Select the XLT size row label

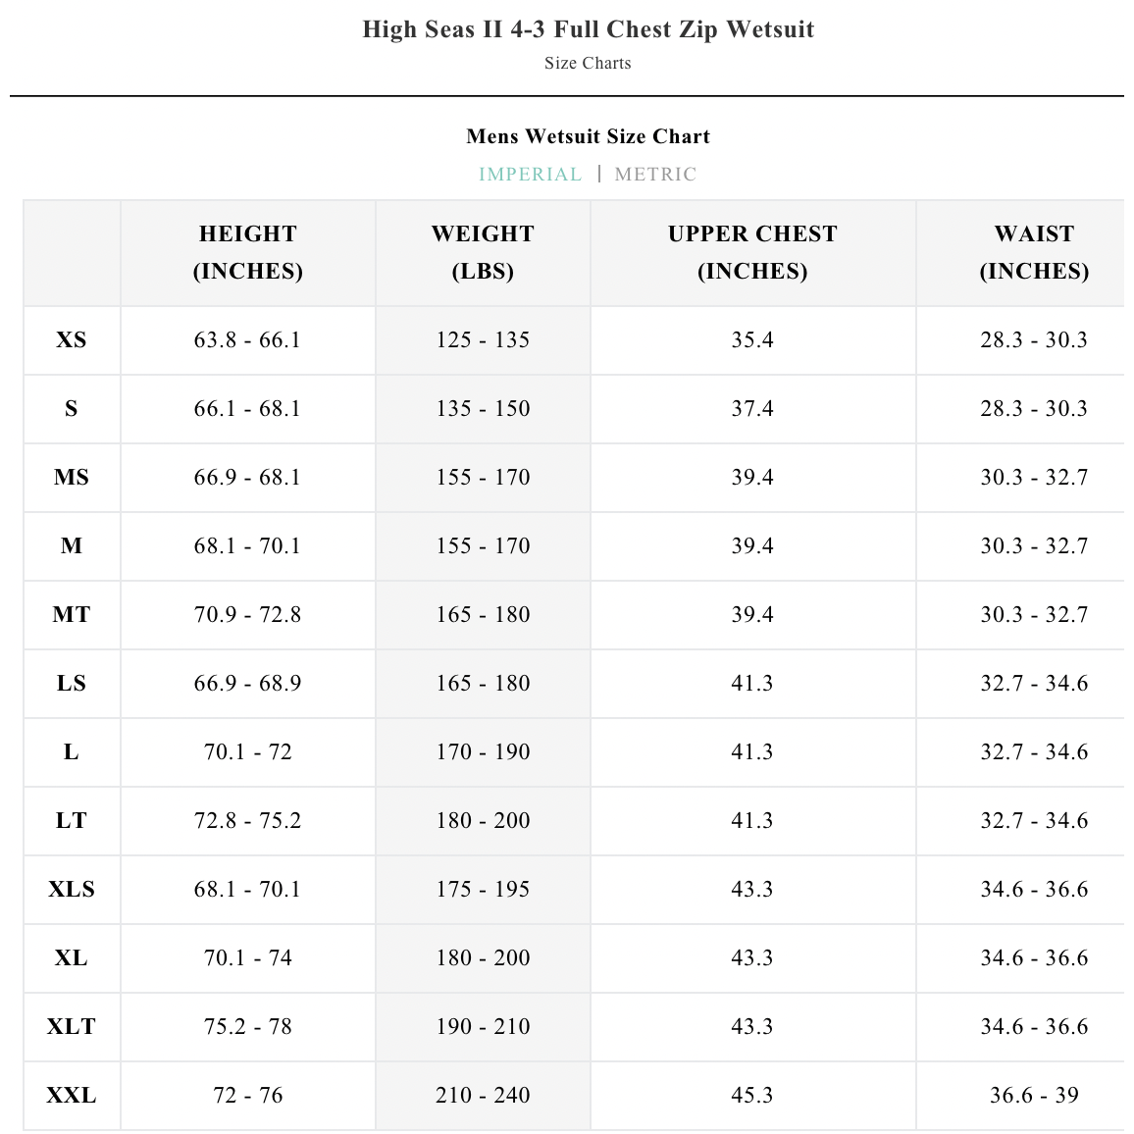tap(72, 1027)
